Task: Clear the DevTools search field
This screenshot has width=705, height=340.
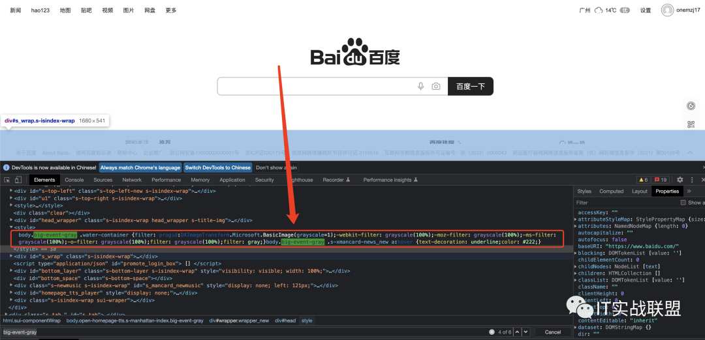Action: [492, 332]
